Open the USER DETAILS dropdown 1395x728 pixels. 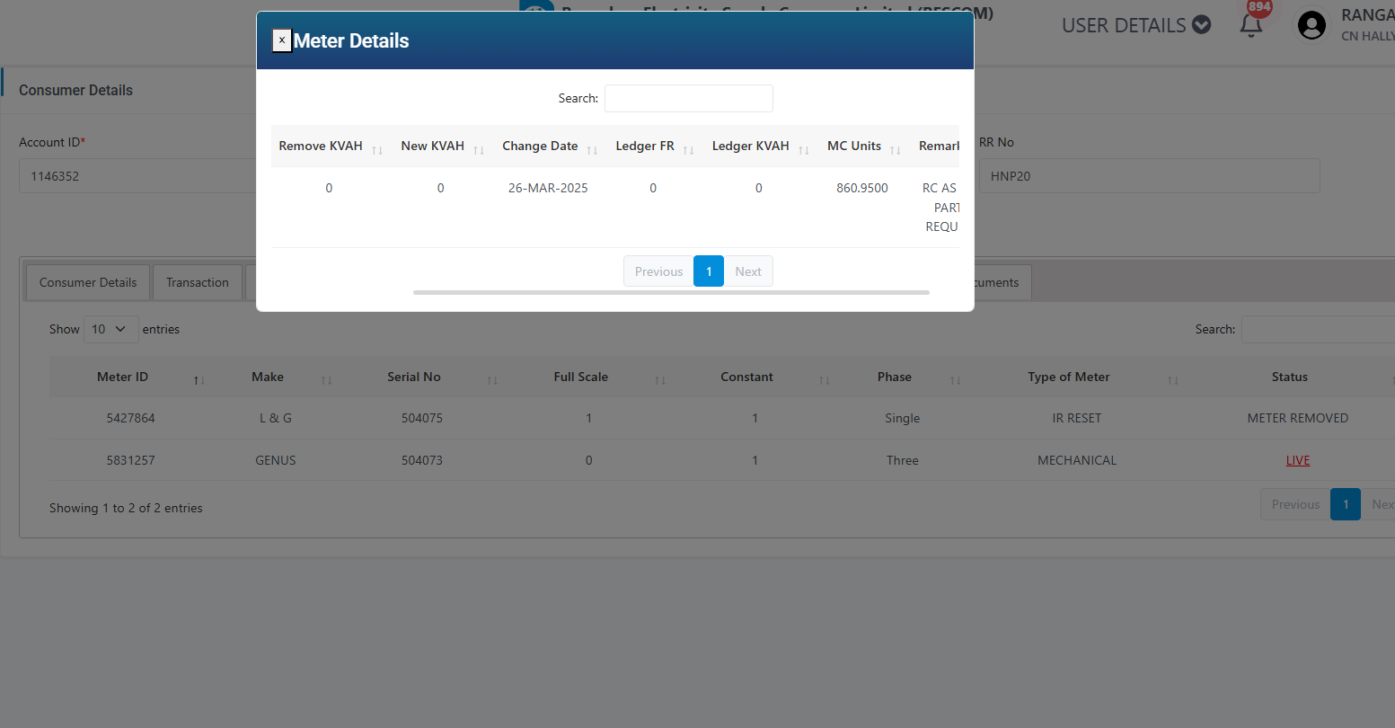click(x=1136, y=25)
